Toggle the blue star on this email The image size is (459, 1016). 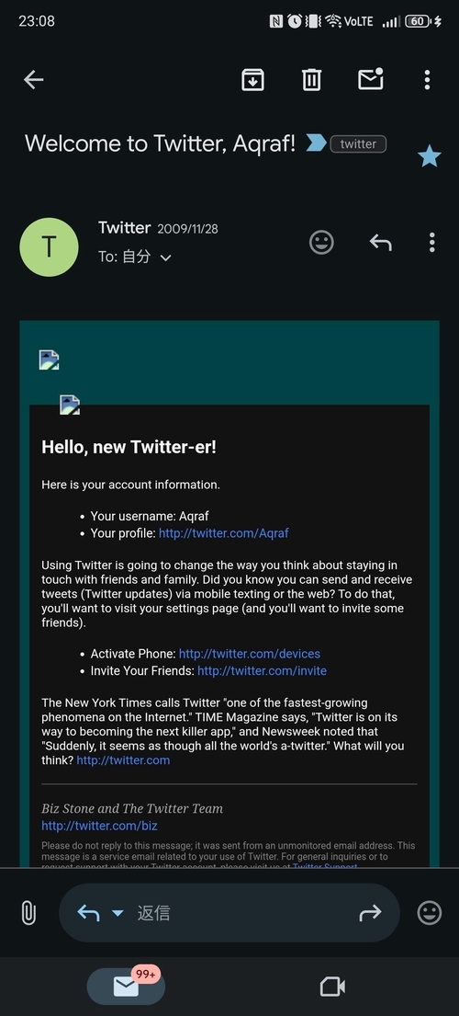point(430,156)
